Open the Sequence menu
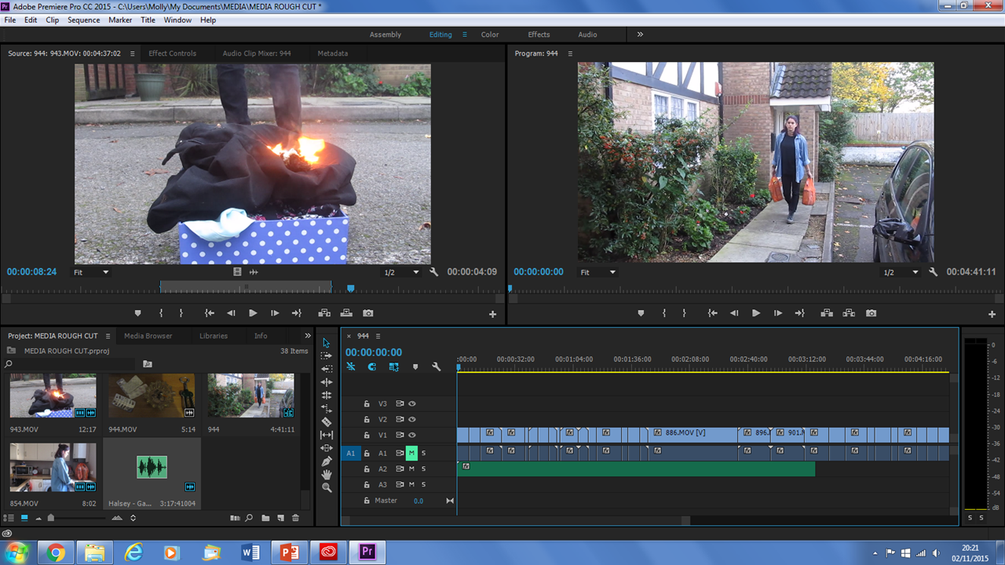The image size is (1005, 565). click(83, 20)
